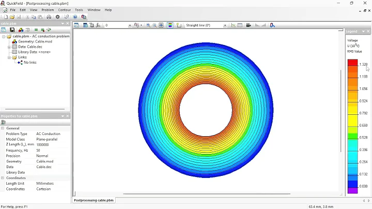
Task: Click the field table icon beside the camera
Action: pos(240,25)
